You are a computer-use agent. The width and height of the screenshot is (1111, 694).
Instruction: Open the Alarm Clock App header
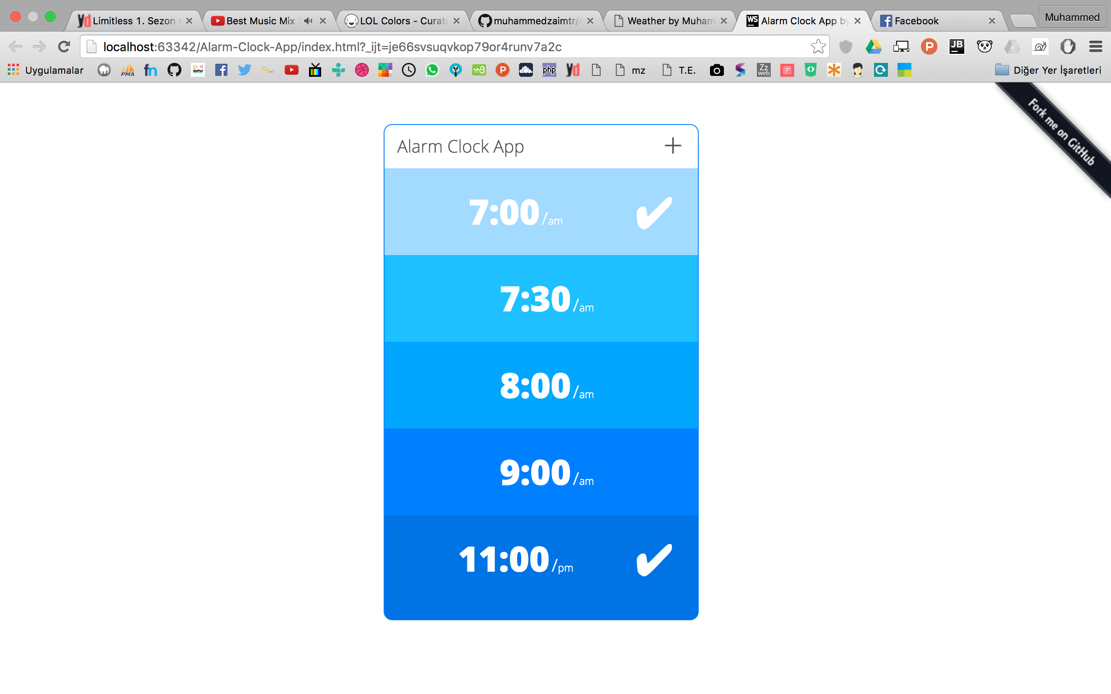460,145
